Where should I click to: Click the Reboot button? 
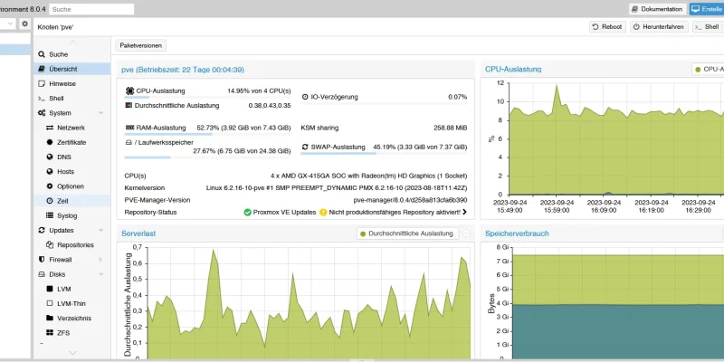coord(607,27)
